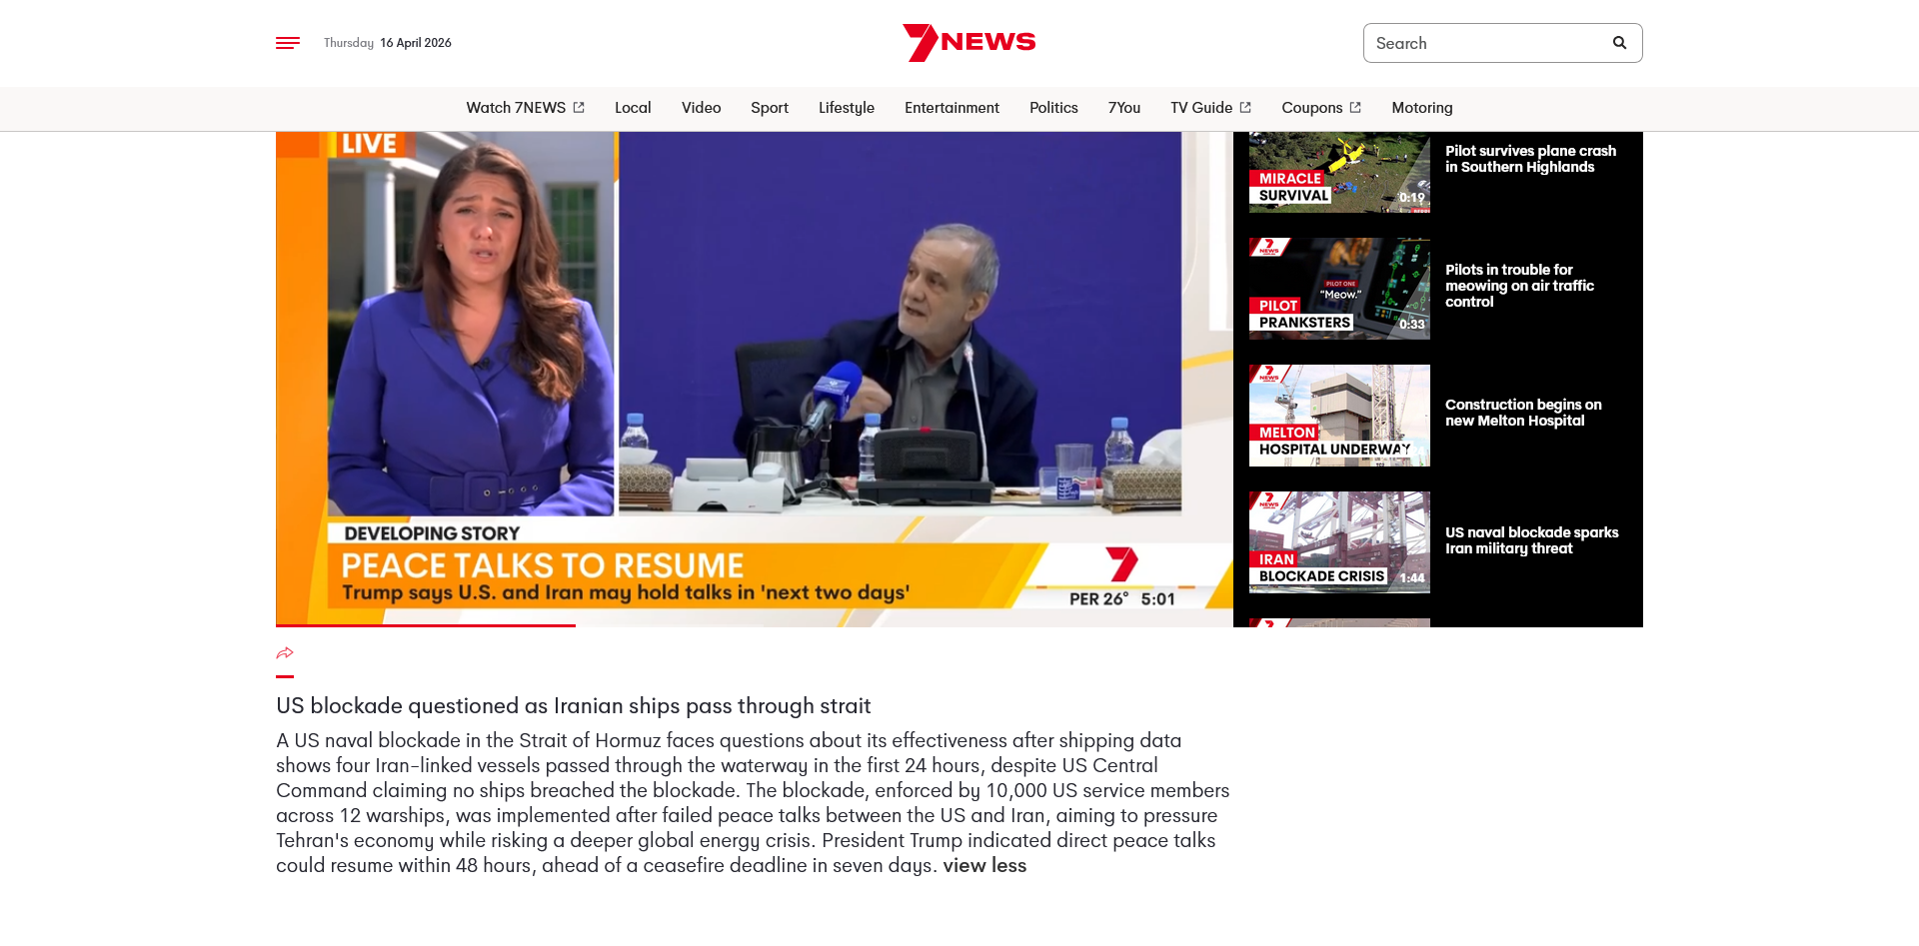The height and width of the screenshot is (946, 1919).
Task: Open the Video section
Action: coord(702,108)
